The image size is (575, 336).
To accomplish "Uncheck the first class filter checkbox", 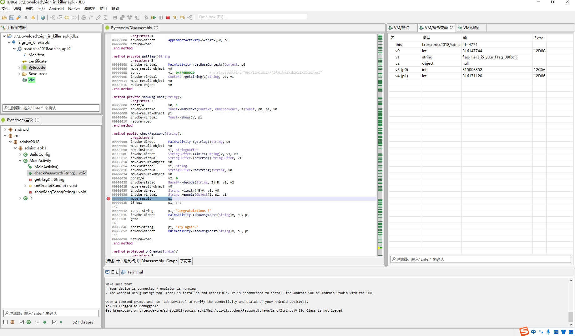I will [5, 322].
